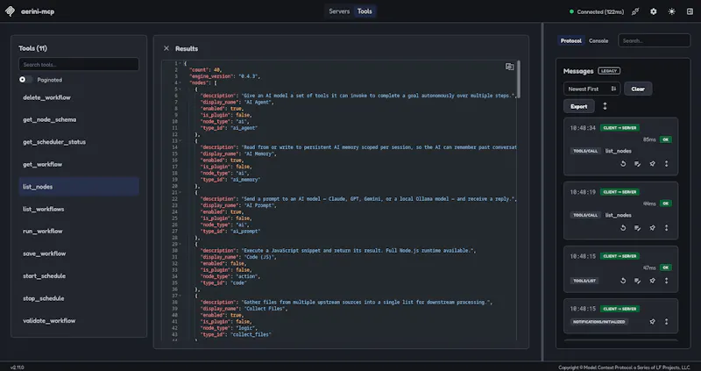
Task: Replay the TOOLS/LIST message
Action: pyautogui.click(x=623, y=281)
